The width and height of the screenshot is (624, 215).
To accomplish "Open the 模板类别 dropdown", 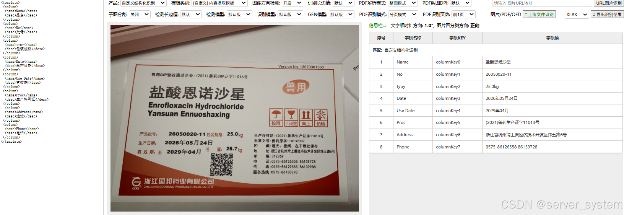I will [219, 3].
